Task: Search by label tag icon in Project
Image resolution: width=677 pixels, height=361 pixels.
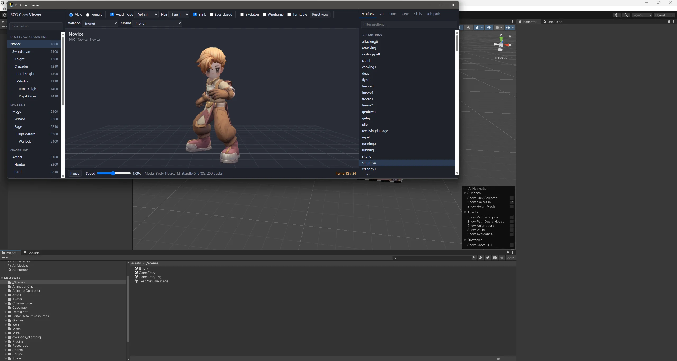Action: point(488,258)
